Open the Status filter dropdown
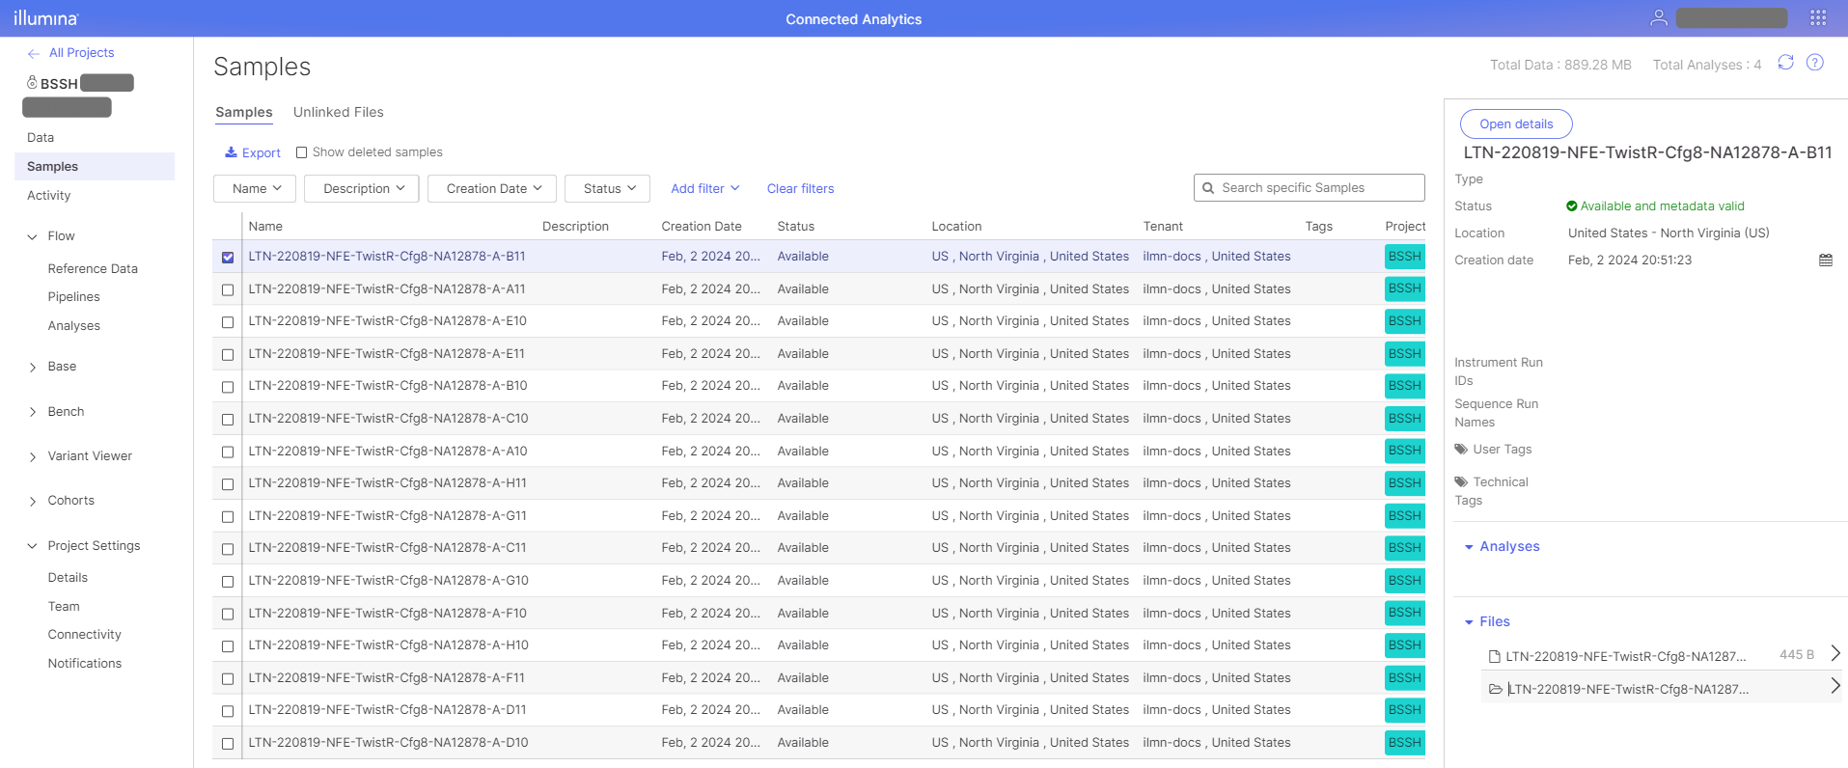The image size is (1848, 768). click(607, 189)
